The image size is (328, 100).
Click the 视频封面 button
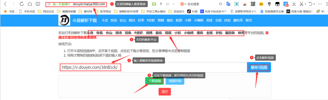click(175, 81)
